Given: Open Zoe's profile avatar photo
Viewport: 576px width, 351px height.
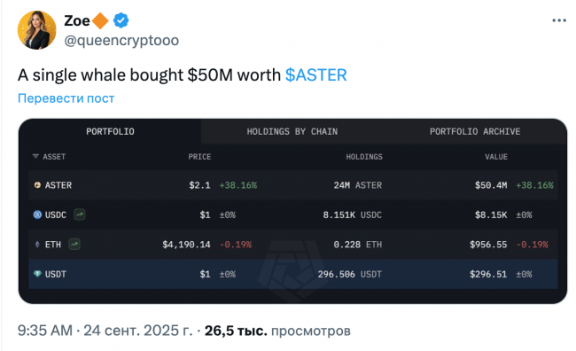Looking at the screenshot, I should click(x=36, y=30).
